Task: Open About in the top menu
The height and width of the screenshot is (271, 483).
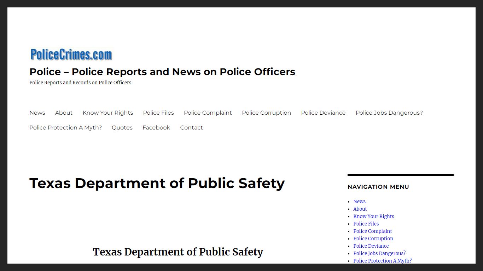Action: 64,113
